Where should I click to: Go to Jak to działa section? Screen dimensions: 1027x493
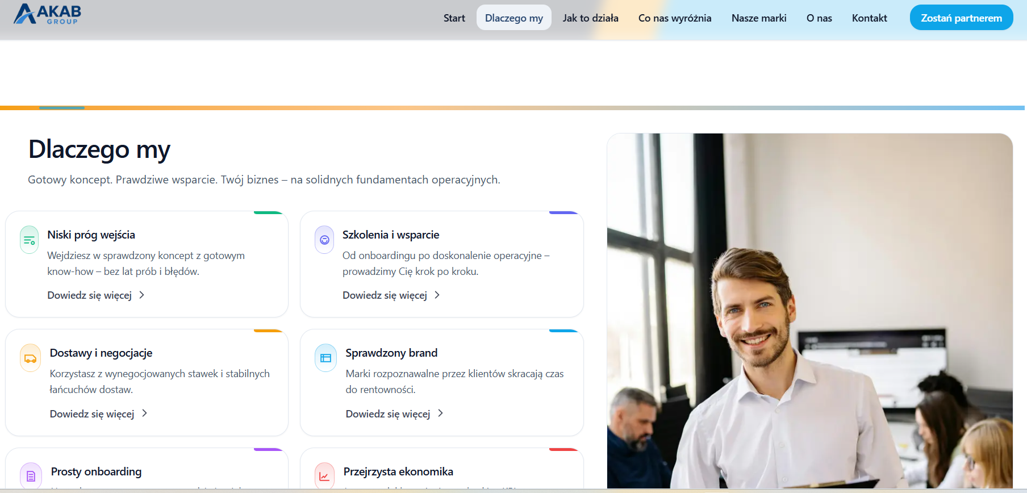click(x=590, y=18)
